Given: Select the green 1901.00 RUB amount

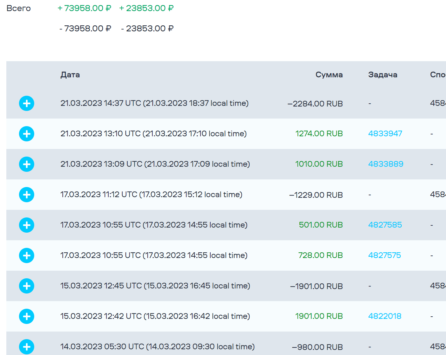Looking at the screenshot, I should [x=319, y=316].
